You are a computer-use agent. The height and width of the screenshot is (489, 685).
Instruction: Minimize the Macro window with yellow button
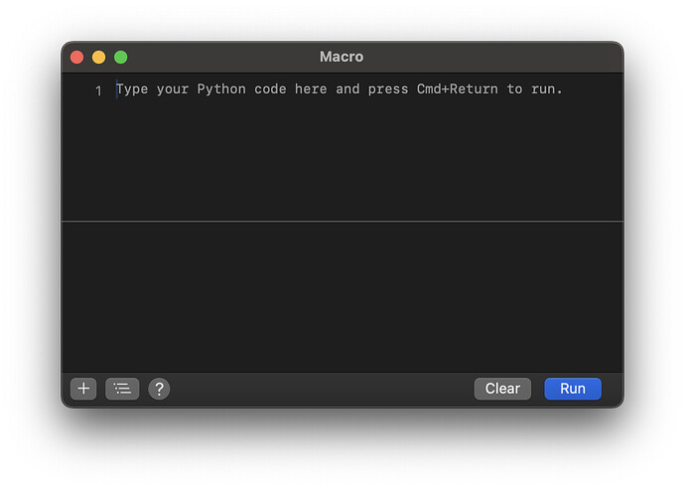(99, 58)
